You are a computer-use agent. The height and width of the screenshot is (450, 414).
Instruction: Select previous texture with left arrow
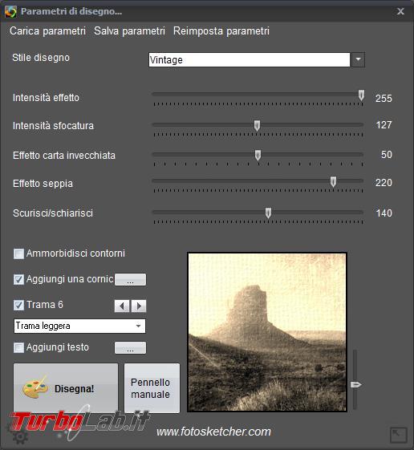[122, 306]
